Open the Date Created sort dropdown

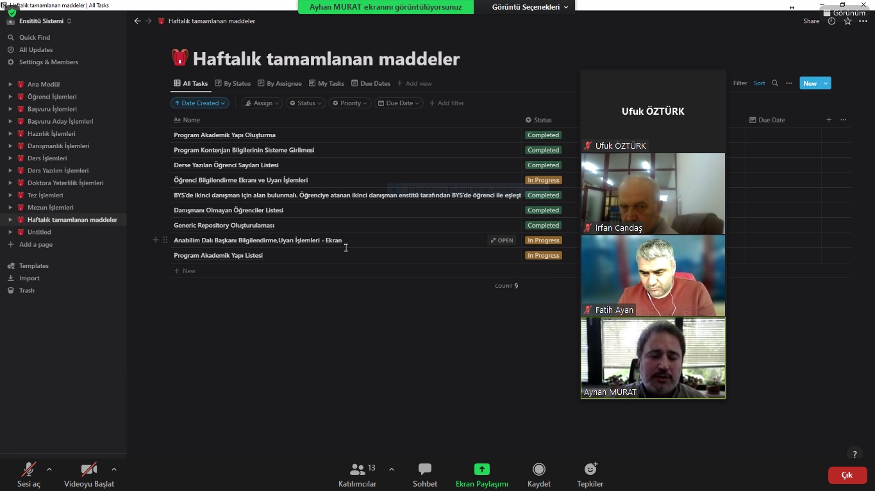pos(200,103)
